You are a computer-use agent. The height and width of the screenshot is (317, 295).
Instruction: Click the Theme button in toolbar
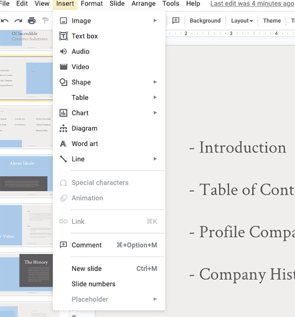[272, 21]
